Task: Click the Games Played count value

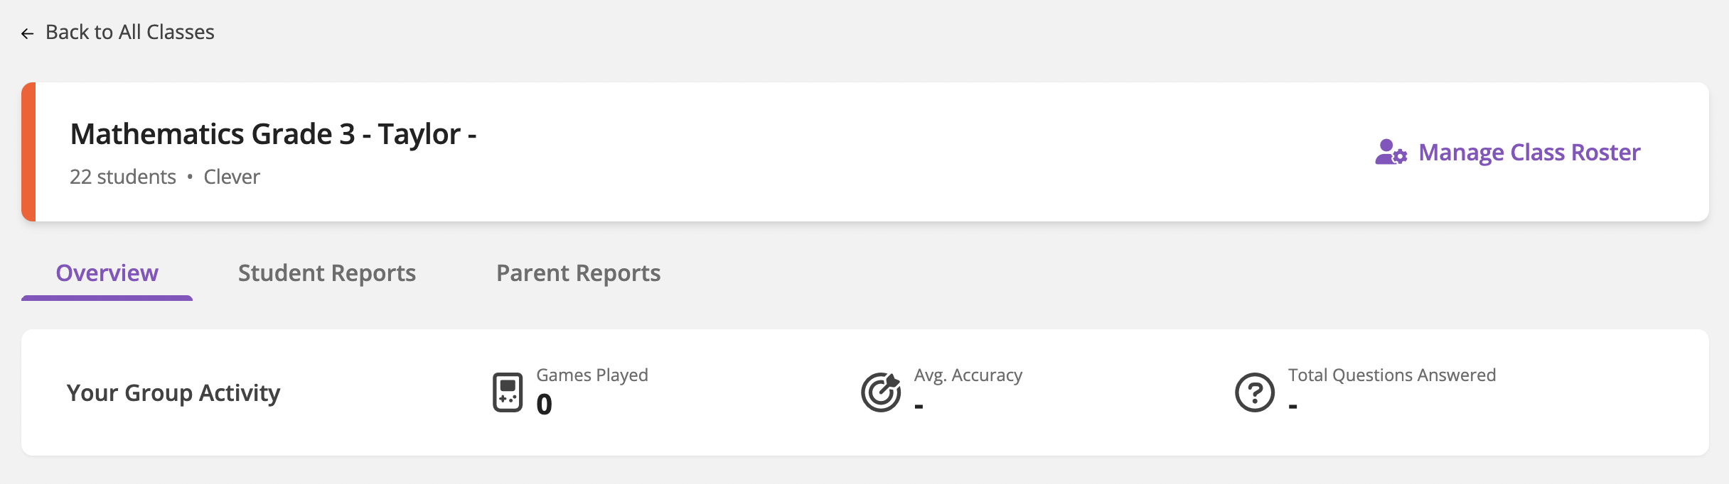Action: 544,405
